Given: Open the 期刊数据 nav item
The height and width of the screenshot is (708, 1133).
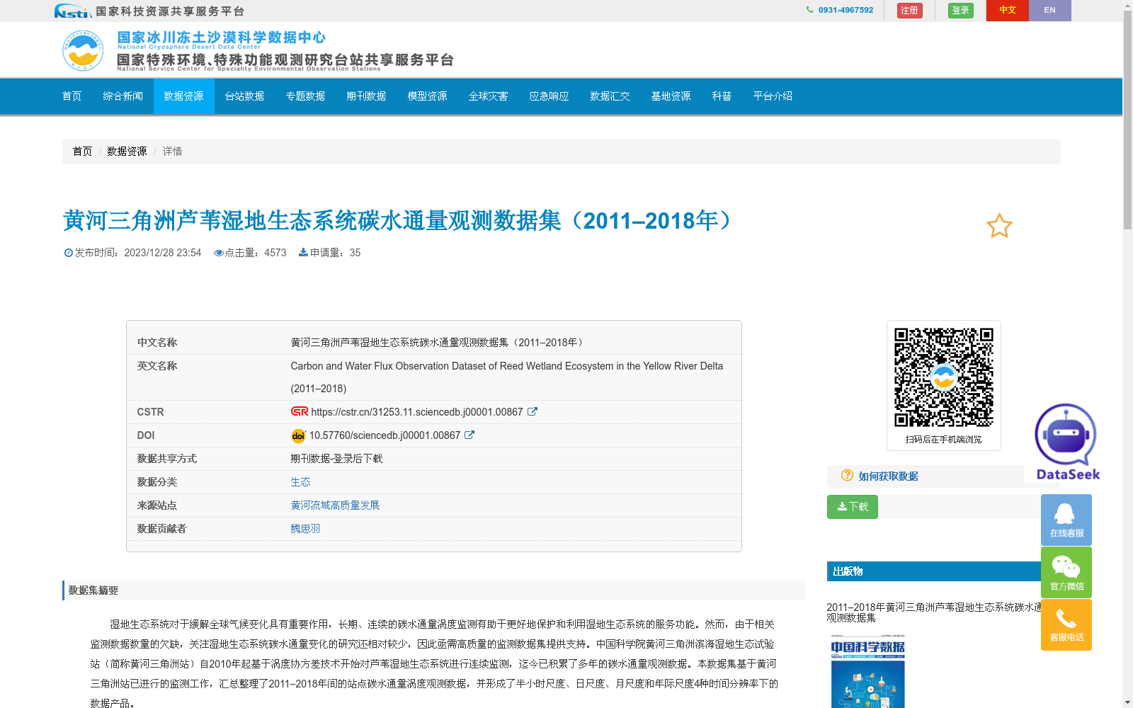Looking at the screenshot, I should (367, 96).
